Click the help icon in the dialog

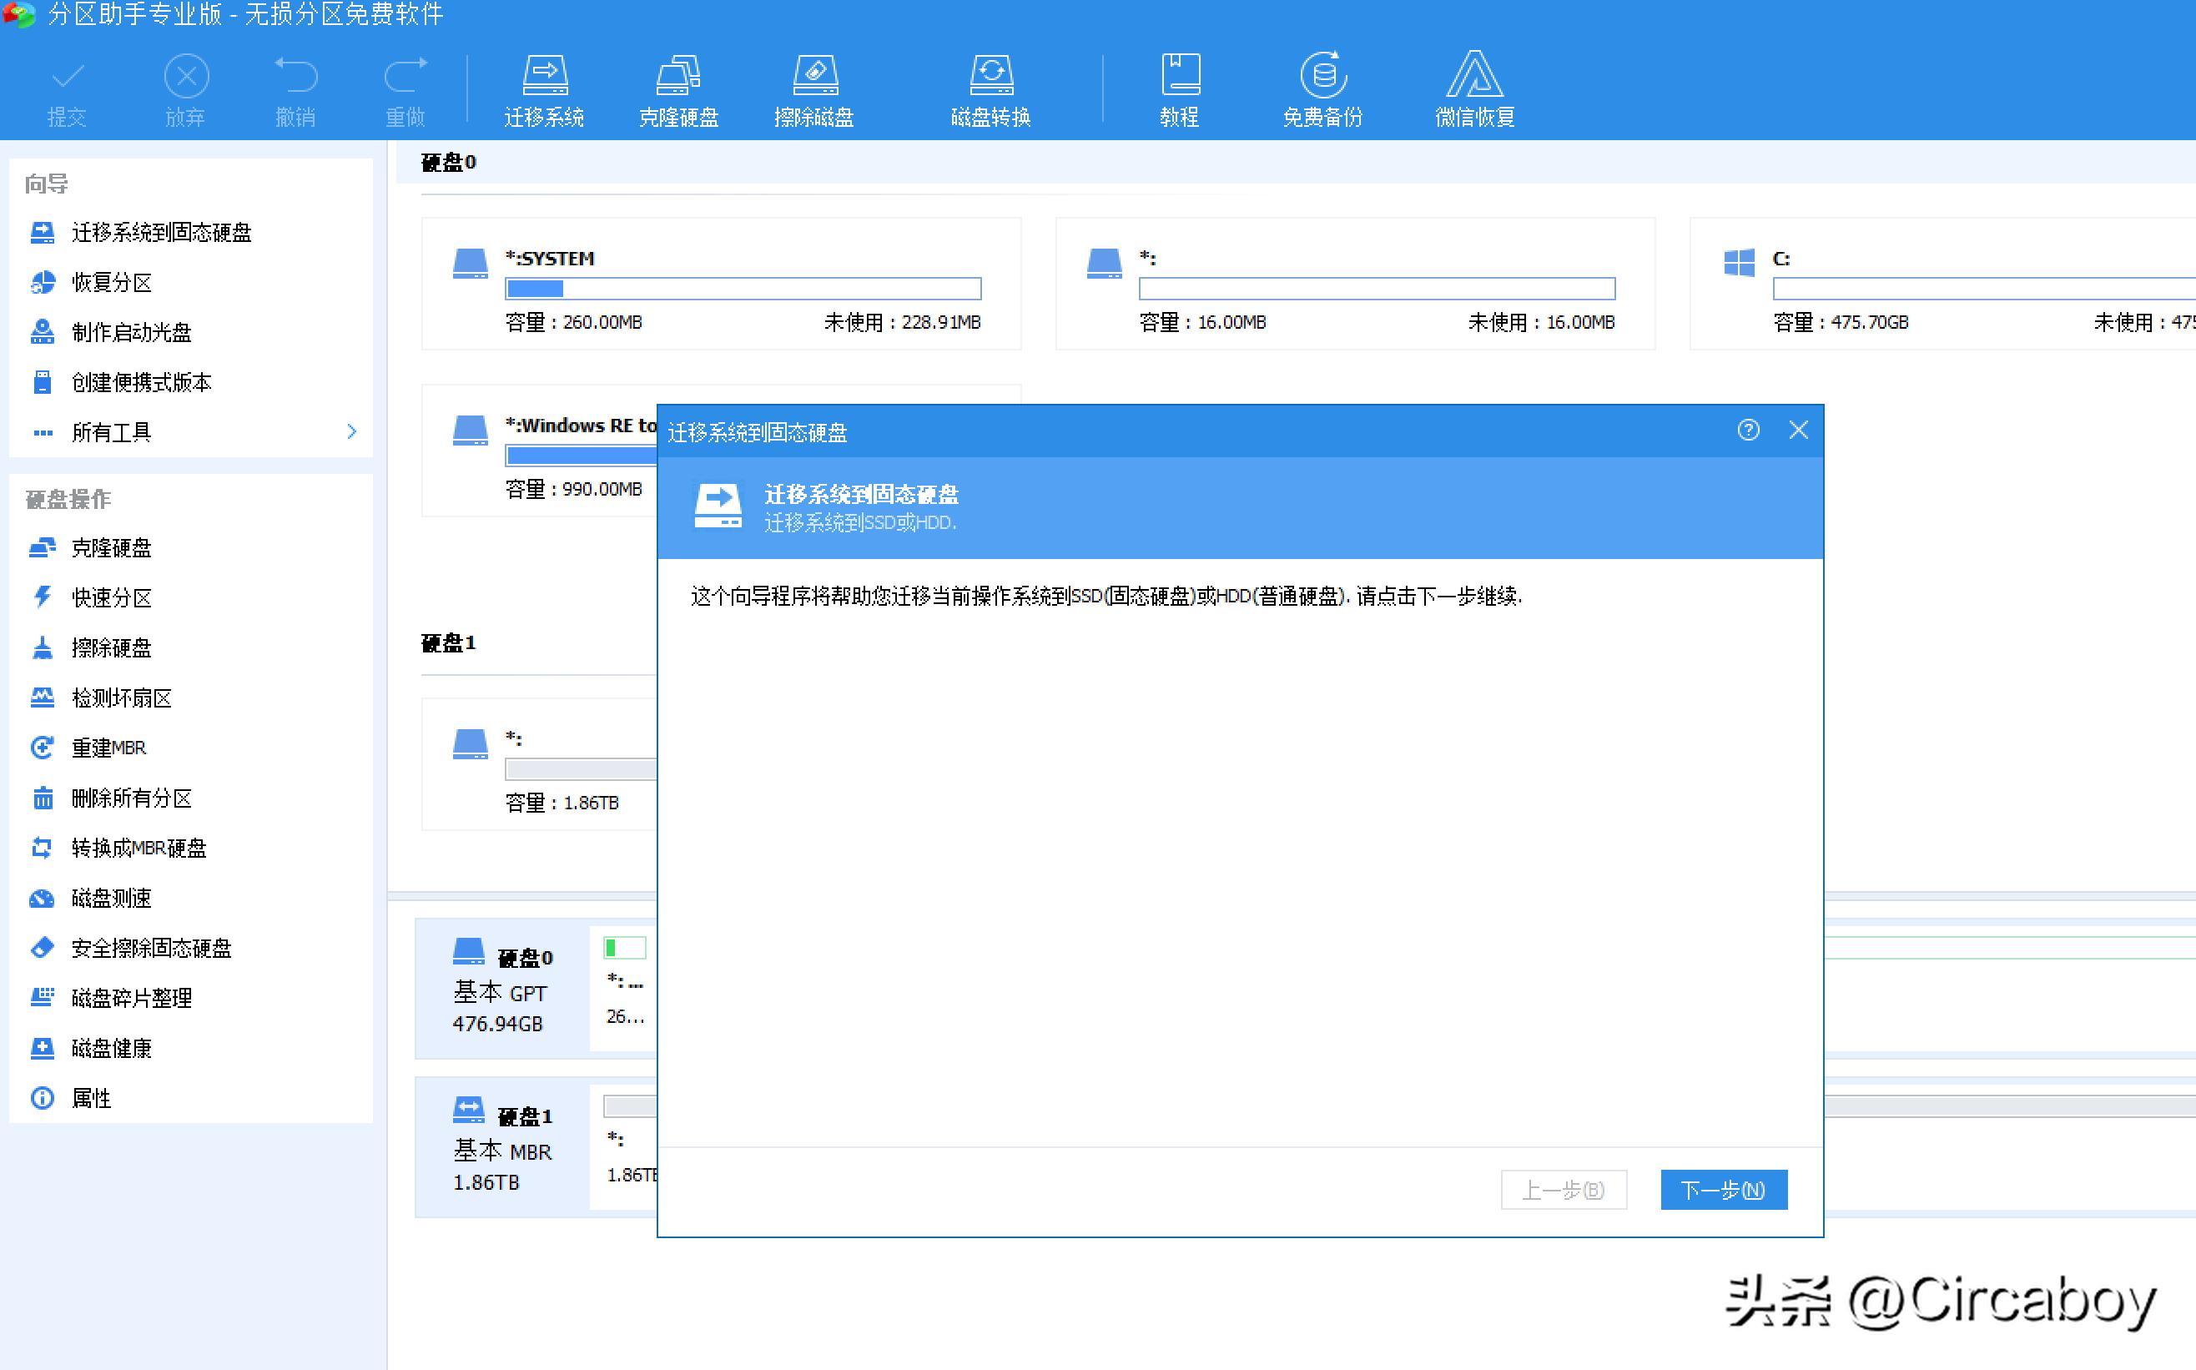pyautogui.click(x=1749, y=431)
